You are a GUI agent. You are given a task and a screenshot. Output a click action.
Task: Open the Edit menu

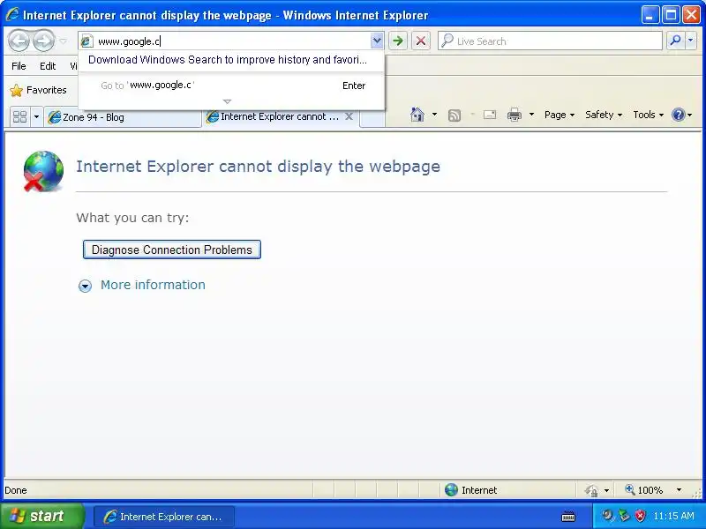click(x=48, y=66)
